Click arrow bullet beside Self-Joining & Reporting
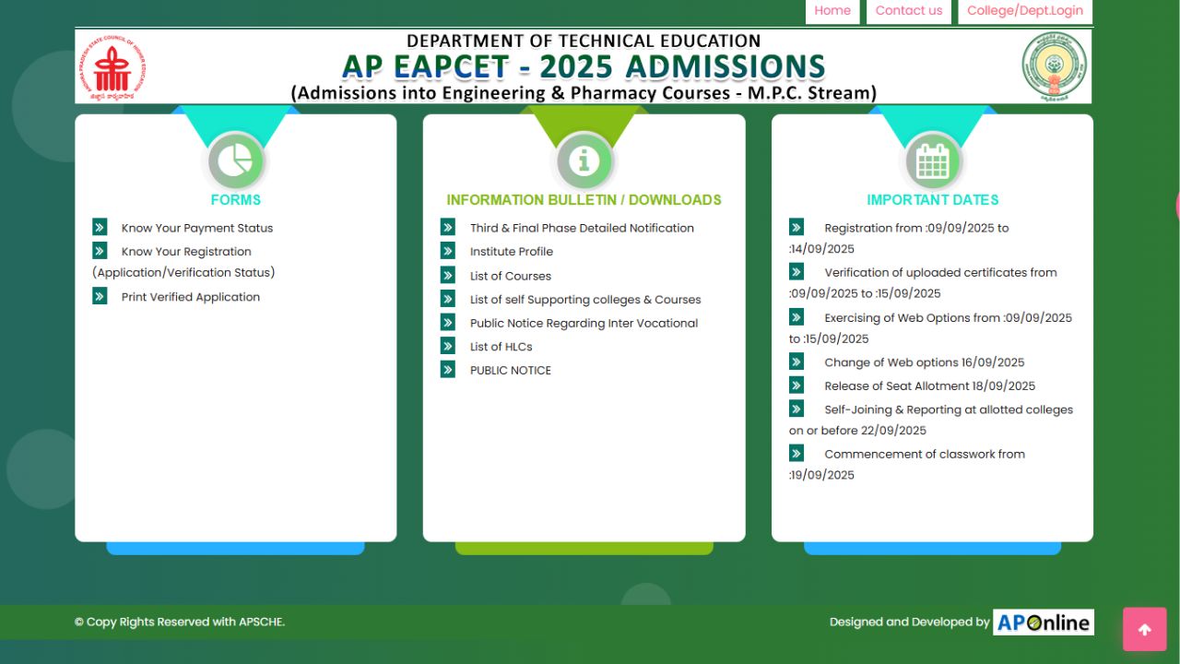Viewport: 1180px width, 664px height. click(796, 409)
